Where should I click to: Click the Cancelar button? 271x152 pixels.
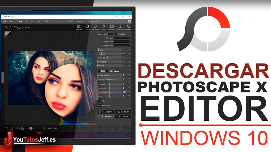click(123, 117)
